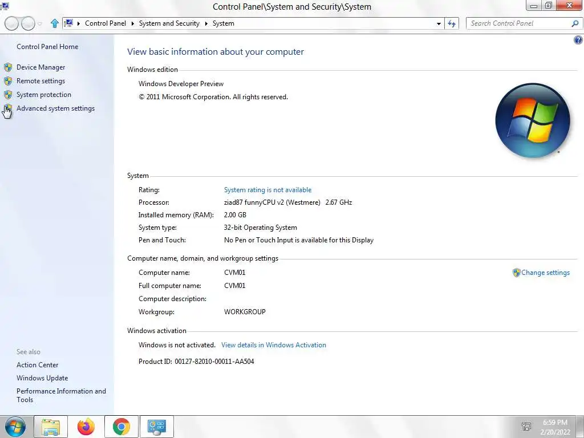Open Remote settings link
The height and width of the screenshot is (438, 584).
point(40,81)
